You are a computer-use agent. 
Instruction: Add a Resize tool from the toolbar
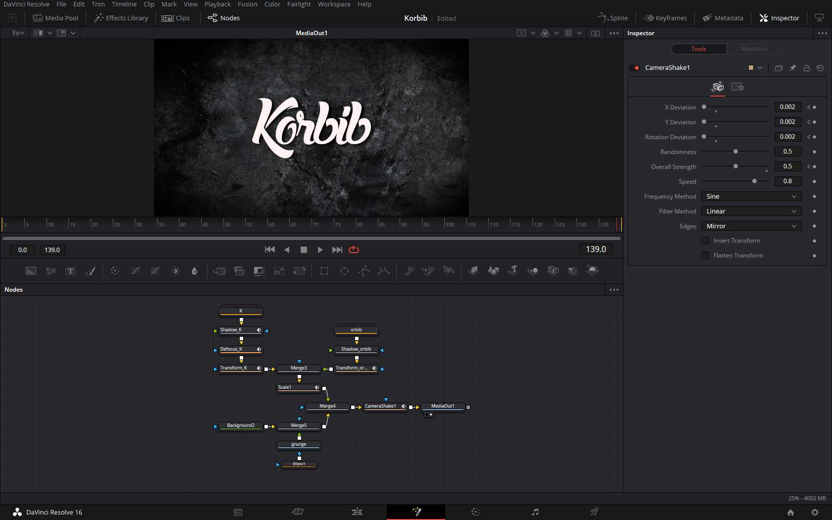279,271
